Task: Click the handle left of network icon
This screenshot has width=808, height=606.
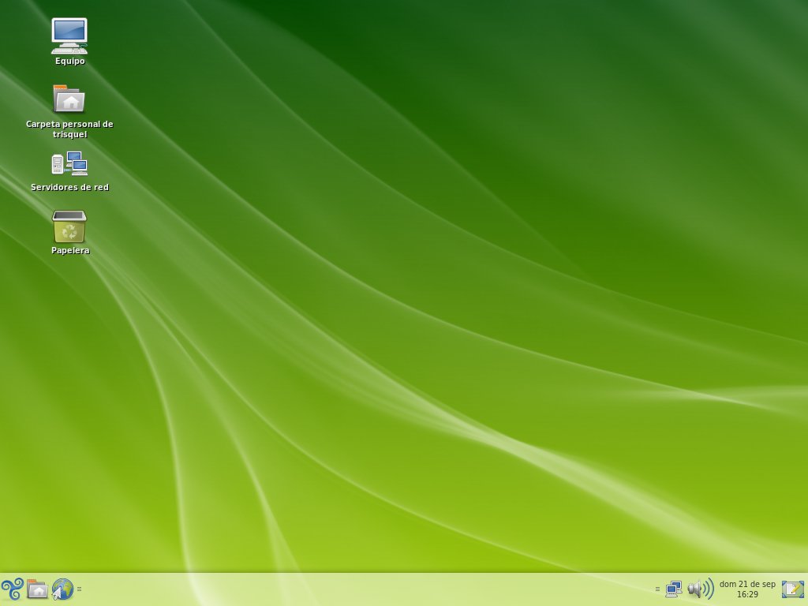Action: [657, 589]
